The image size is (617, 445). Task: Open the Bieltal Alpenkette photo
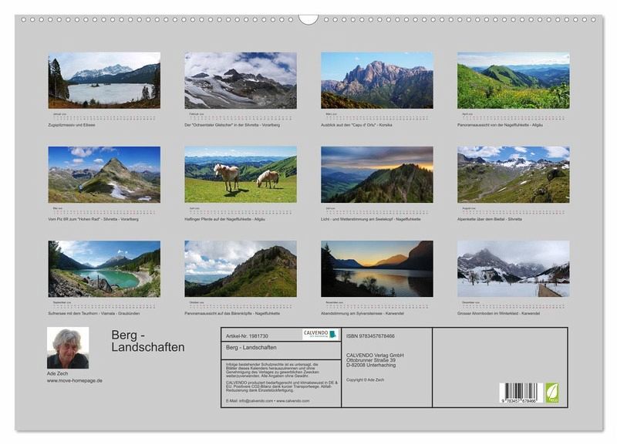point(514,175)
